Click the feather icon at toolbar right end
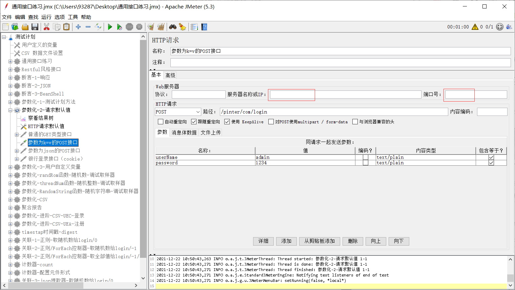Image resolution: width=515 pixels, height=290 pixels. coord(509,27)
